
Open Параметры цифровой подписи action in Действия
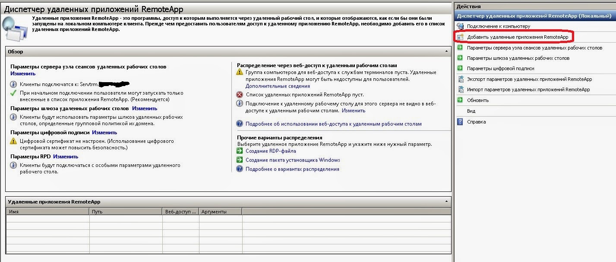point(500,68)
